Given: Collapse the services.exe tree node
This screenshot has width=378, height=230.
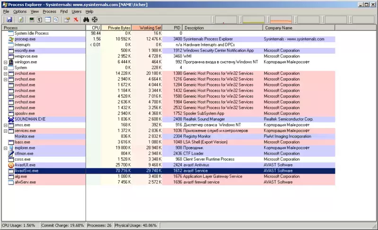Looking at the screenshot, I should tap(5, 131).
